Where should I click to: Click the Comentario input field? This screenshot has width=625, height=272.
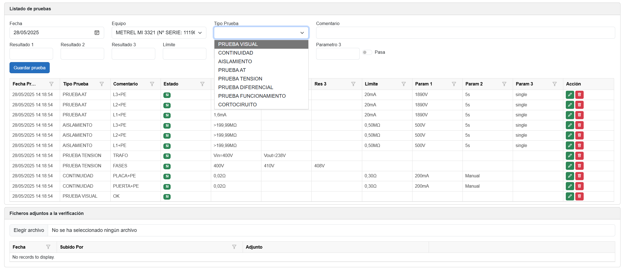click(x=465, y=33)
